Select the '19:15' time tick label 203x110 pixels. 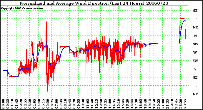(x=149, y=104)
